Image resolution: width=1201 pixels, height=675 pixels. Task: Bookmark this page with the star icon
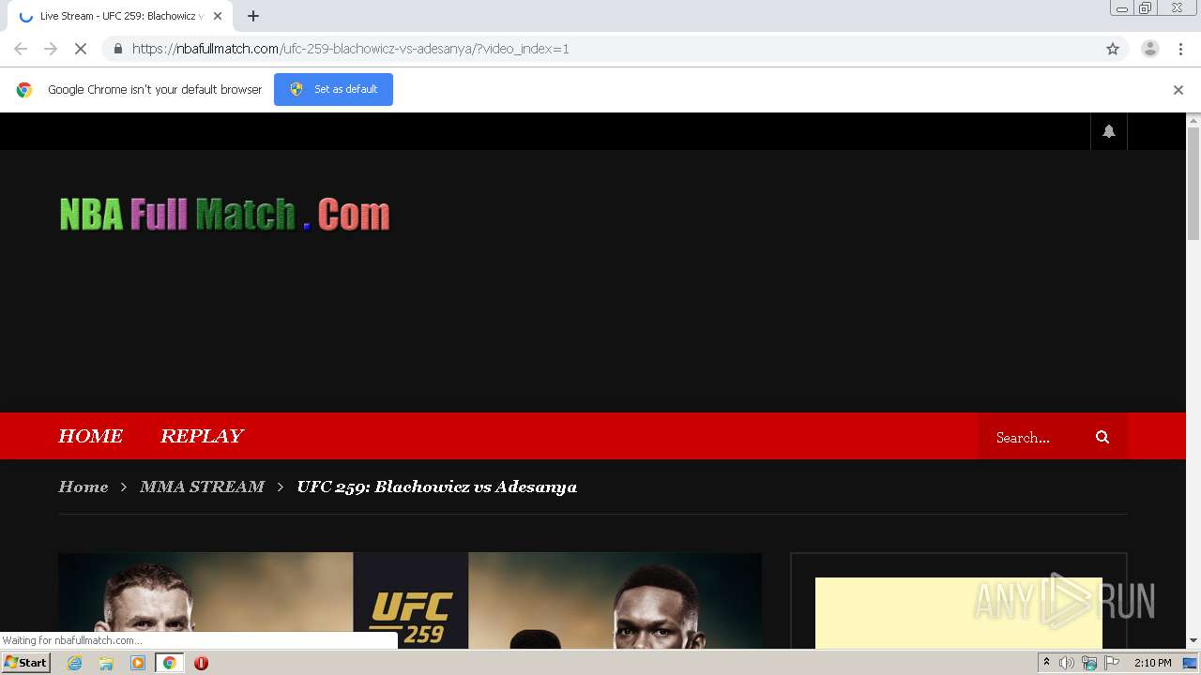1113,49
